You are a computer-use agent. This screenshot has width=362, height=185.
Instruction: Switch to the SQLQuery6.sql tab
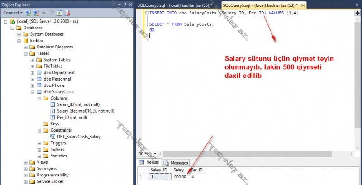[175, 5]
